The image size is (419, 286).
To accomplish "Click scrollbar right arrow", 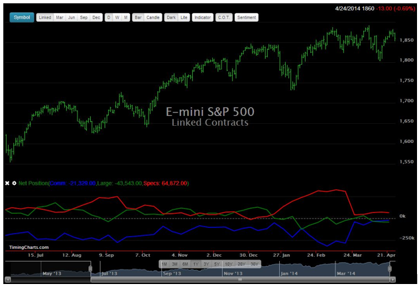I will coord(392,279).
